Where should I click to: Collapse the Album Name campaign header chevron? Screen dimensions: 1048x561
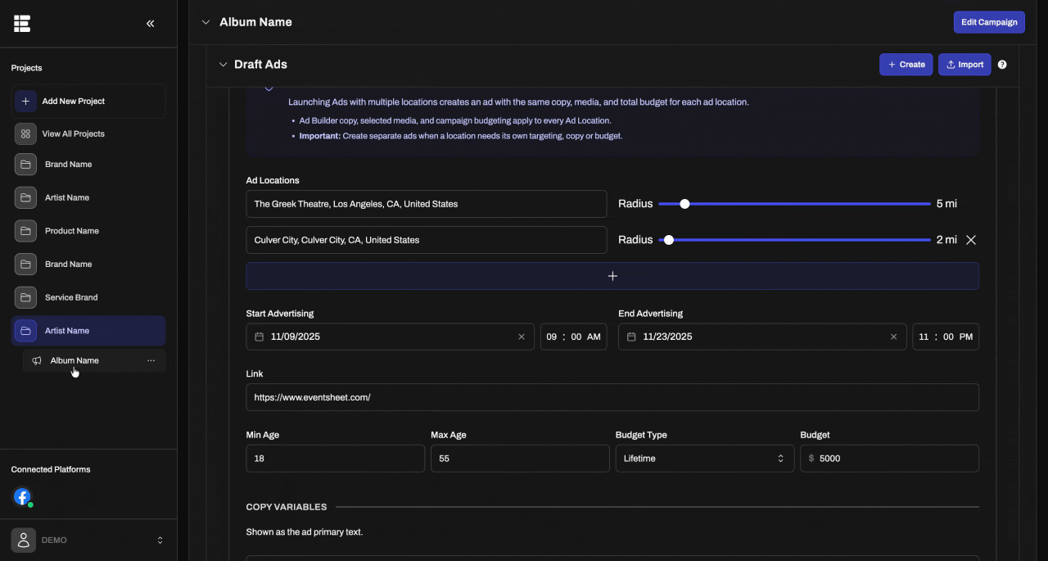[206, 22]
